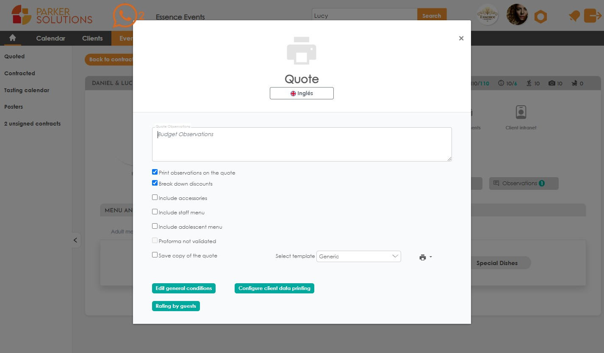Image resolution: width=604 pixels, height=353 pixels.
Task: Open the Clients navigation tab
Action: (x=92, y=38)
